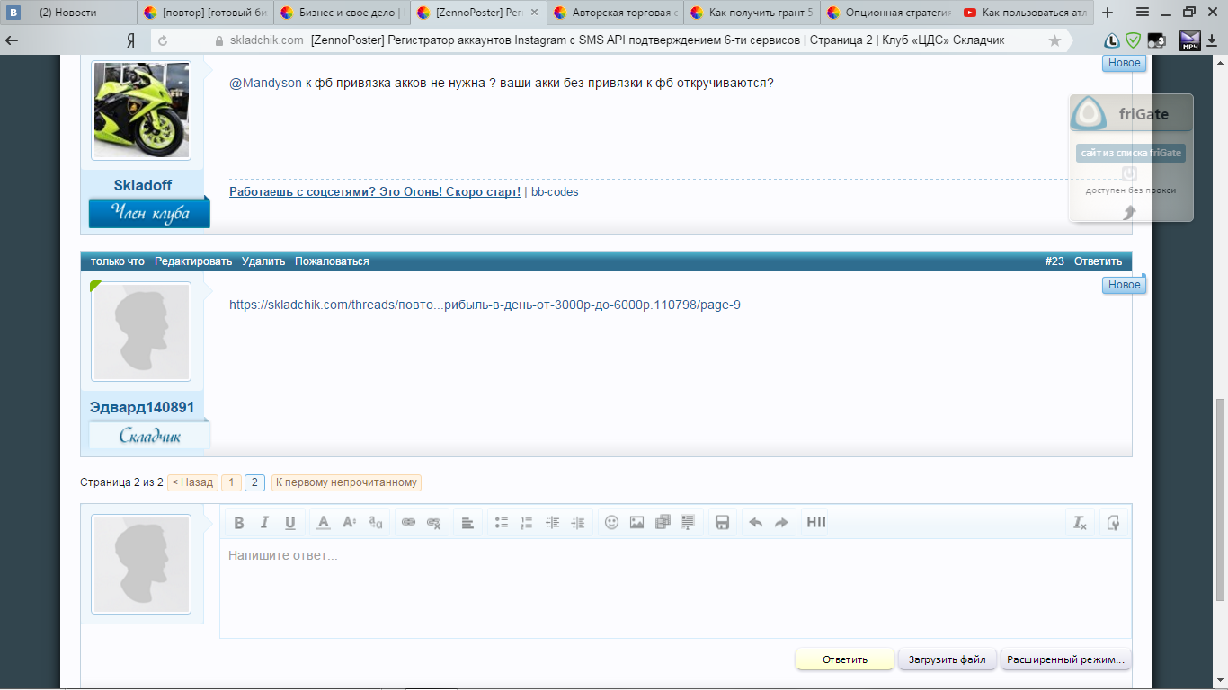
Task: Open the font size dropdown
Action: 350,523
